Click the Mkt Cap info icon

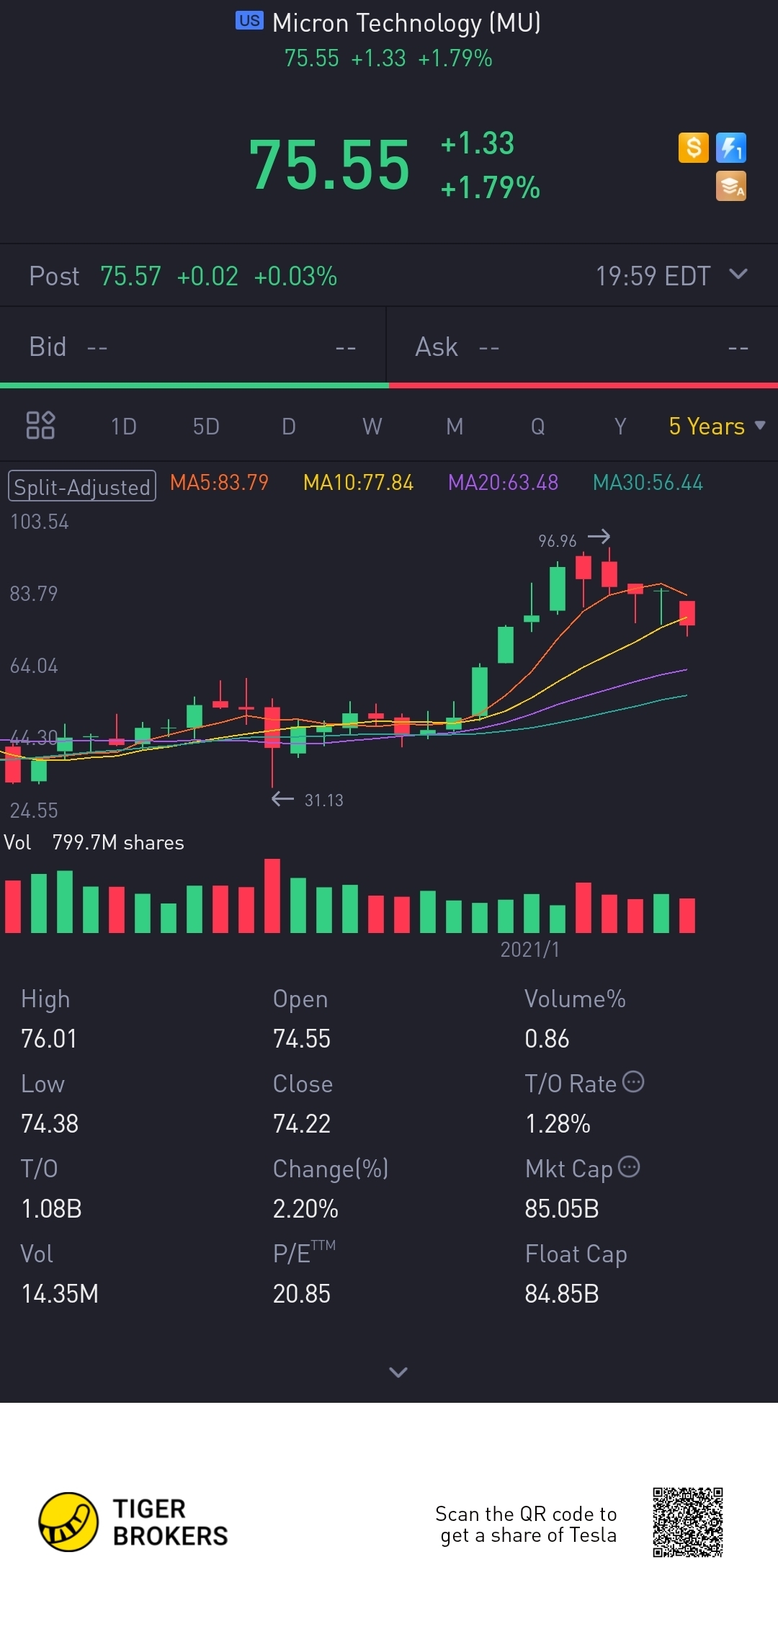point(629,1166)
